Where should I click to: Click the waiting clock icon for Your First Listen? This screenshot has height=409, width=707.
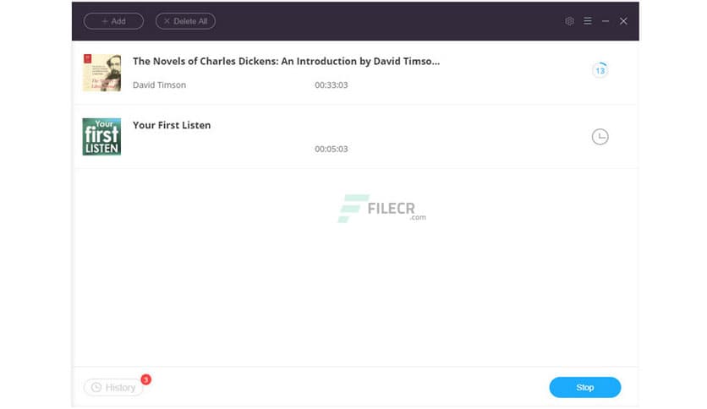click(600, 136)
